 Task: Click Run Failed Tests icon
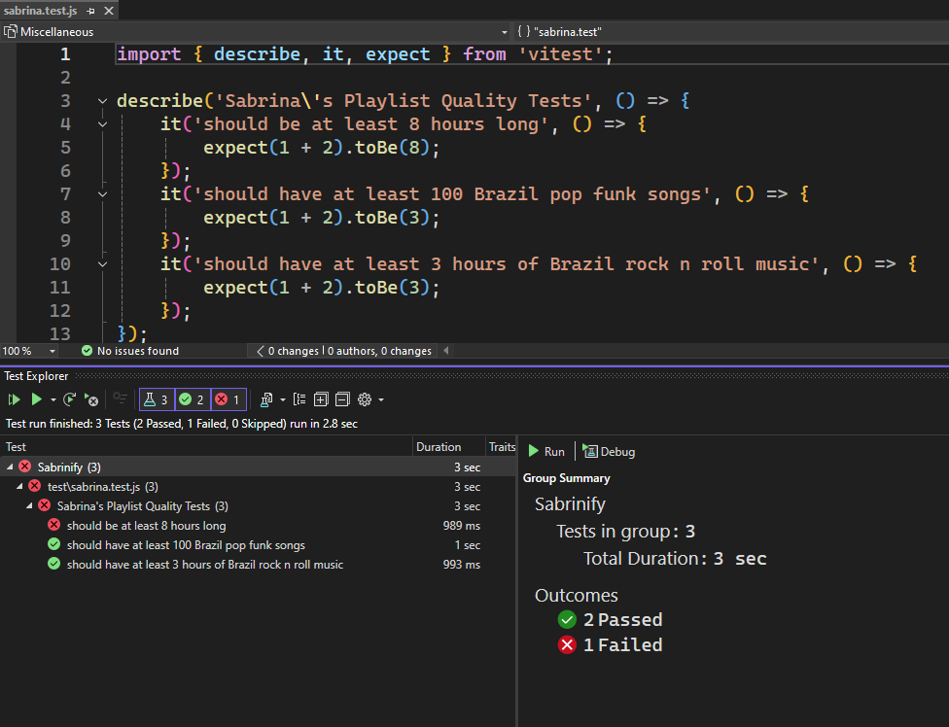point(91,399)
